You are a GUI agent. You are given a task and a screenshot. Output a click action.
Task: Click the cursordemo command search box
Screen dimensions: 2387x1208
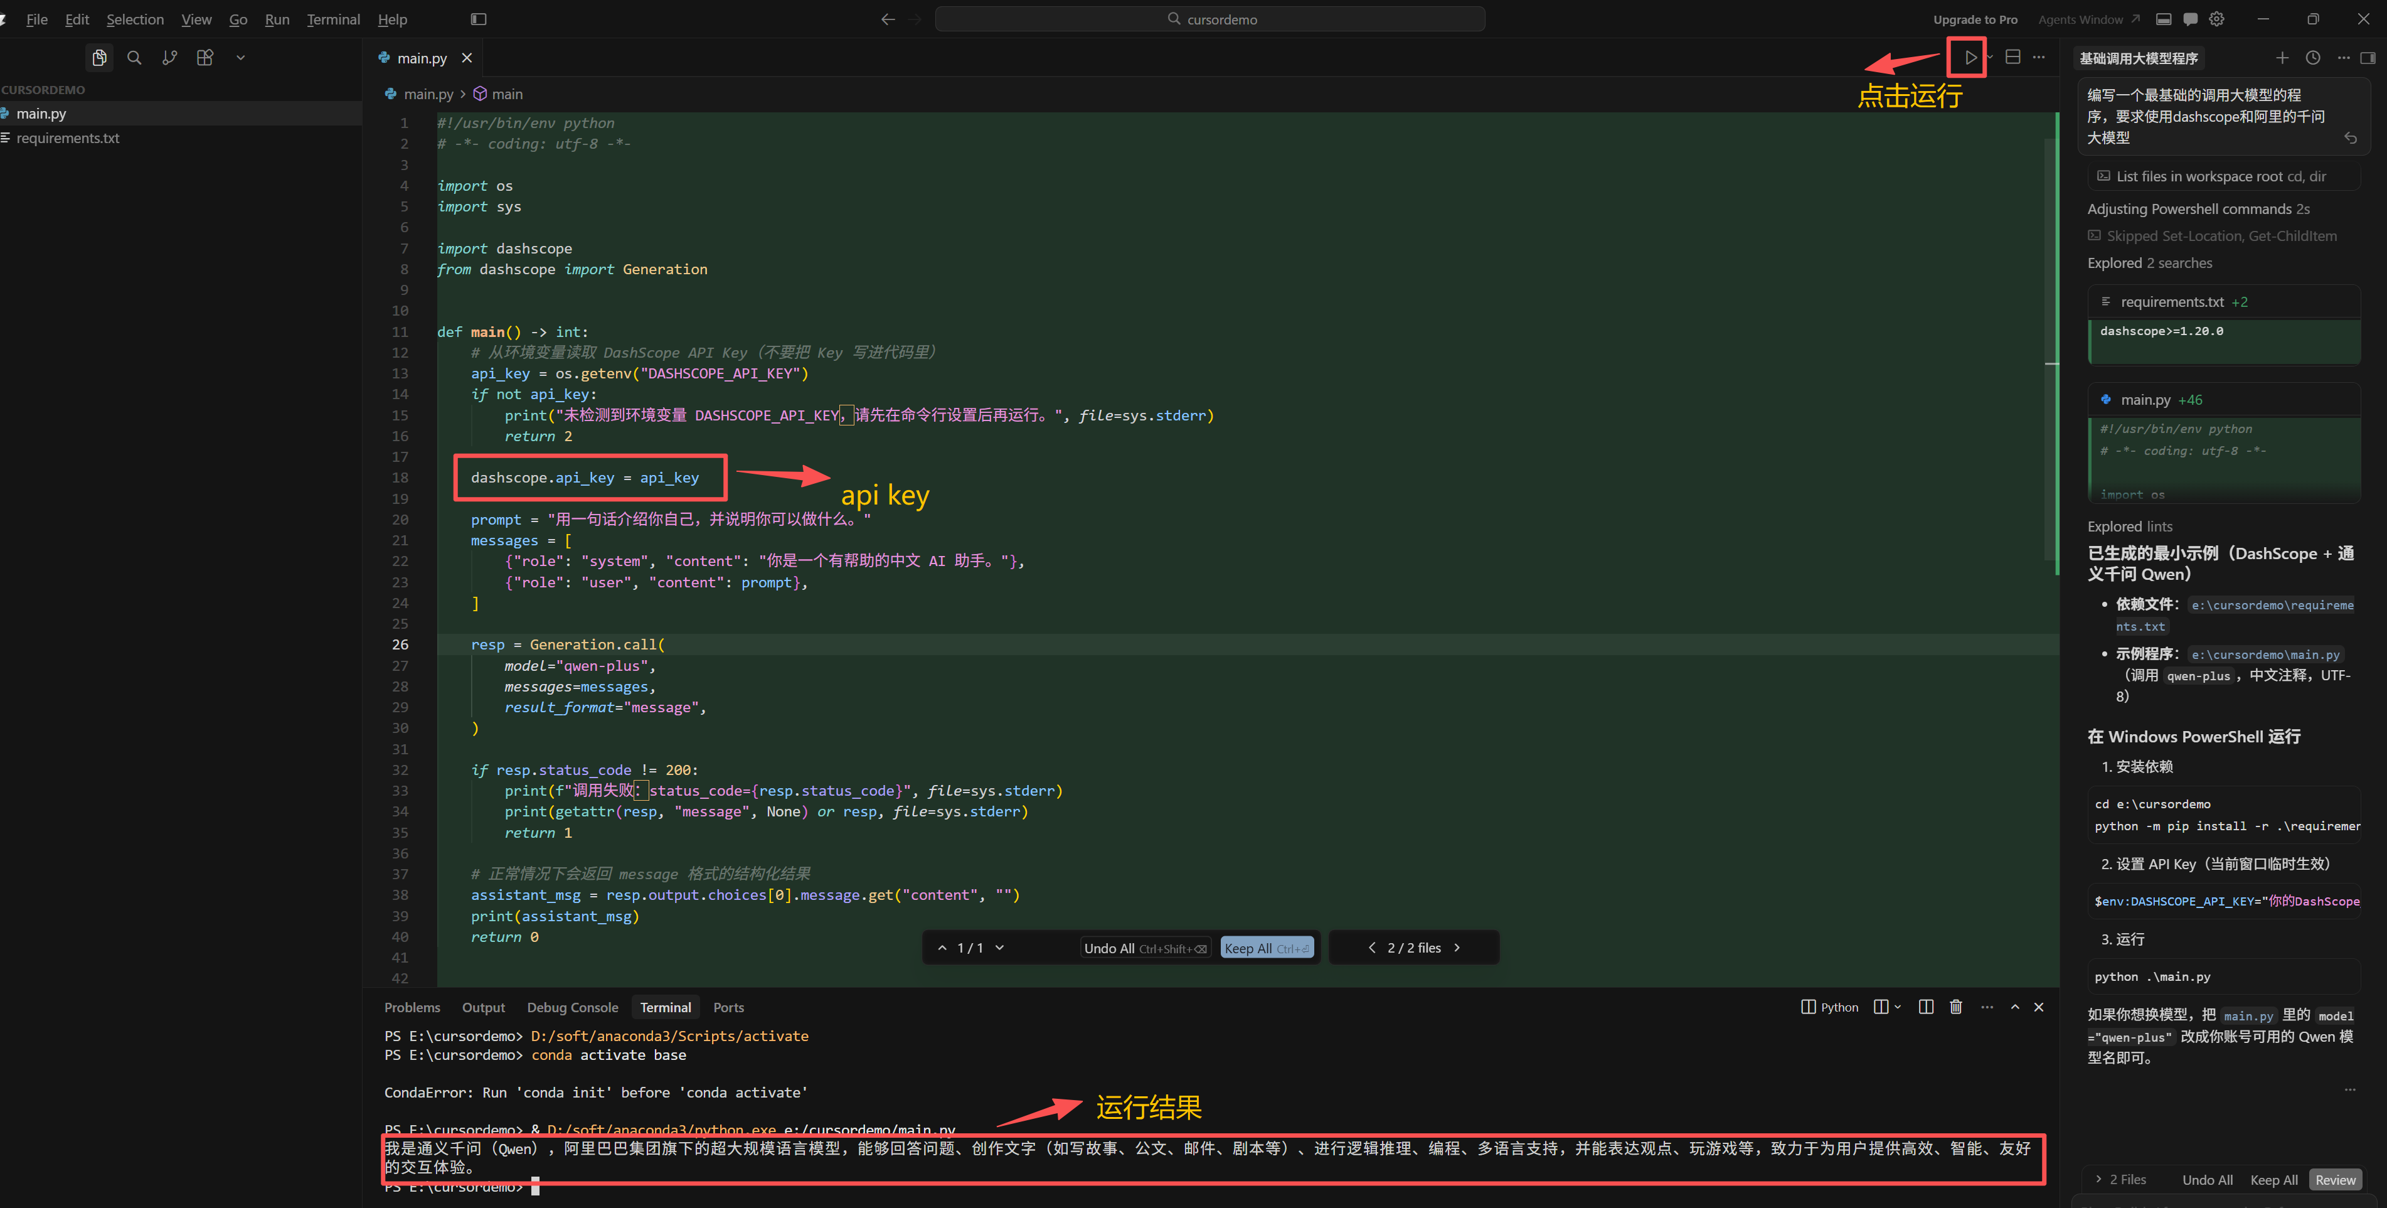tap(1209, 19)
